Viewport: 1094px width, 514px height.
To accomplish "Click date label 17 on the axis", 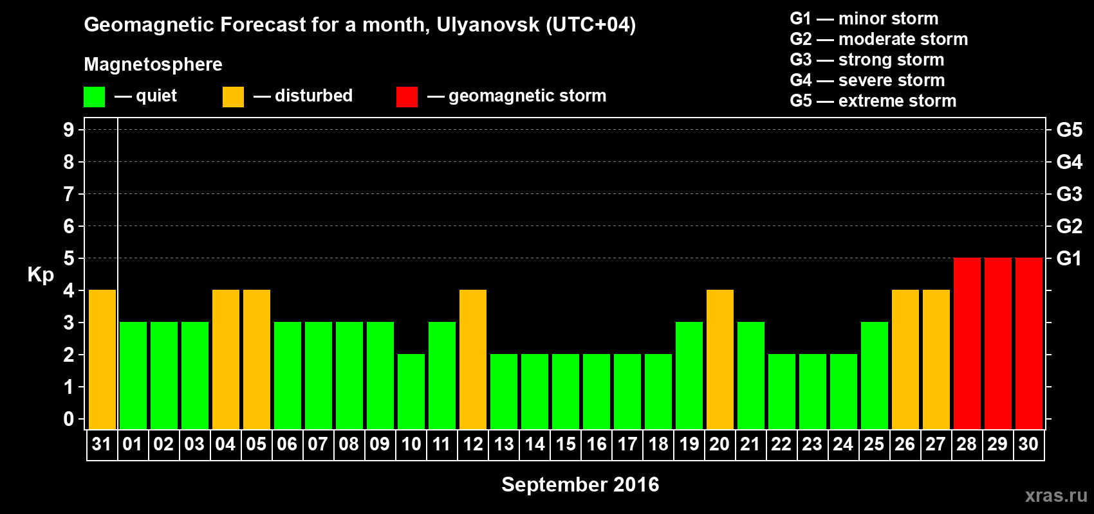I will [x=627, y=445].
